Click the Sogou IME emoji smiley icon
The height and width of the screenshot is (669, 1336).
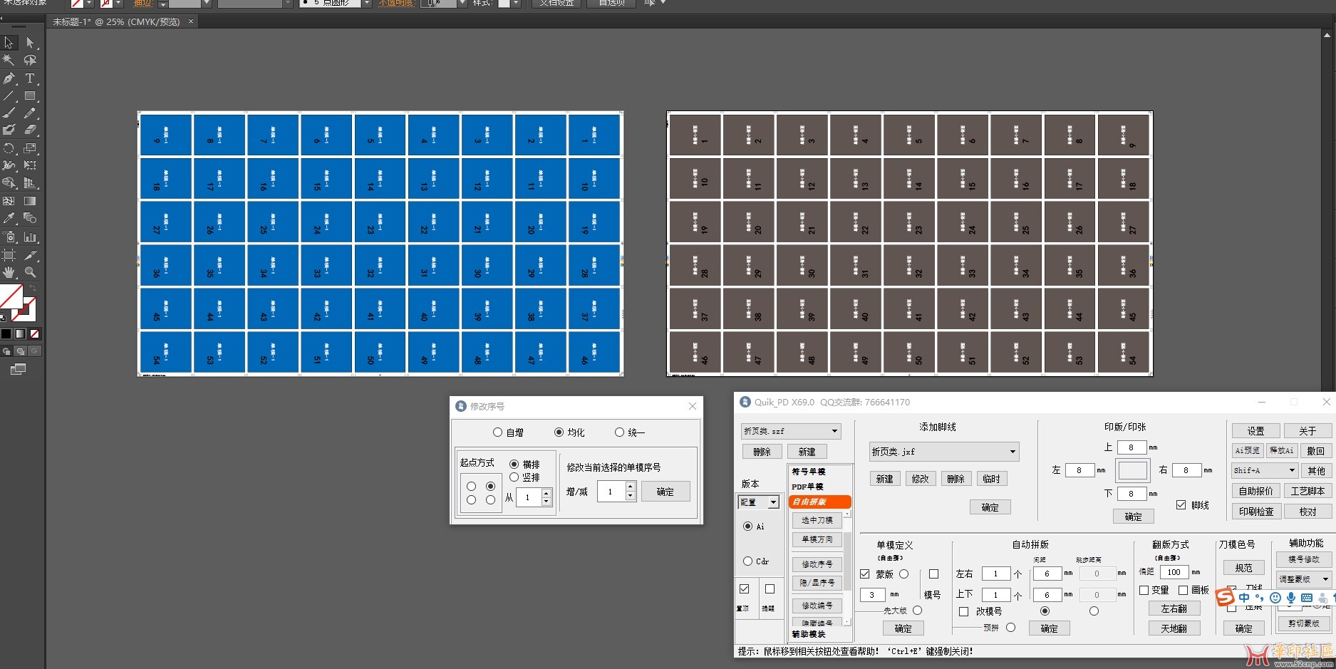tap(1275, 598)
